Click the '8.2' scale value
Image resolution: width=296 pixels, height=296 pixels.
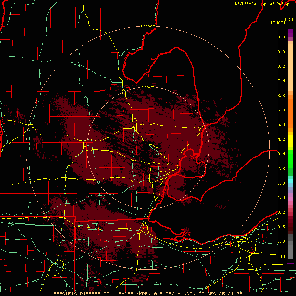[281, 66]
